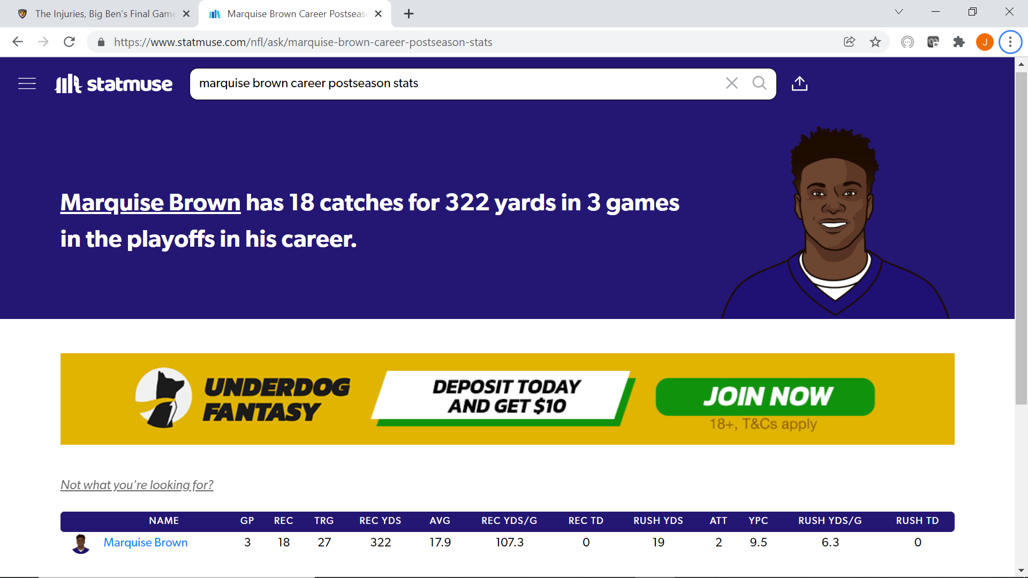The image size is (1028, 578).
Task: Go to the StatMuse logo homepage
Action: click(114, 83)
